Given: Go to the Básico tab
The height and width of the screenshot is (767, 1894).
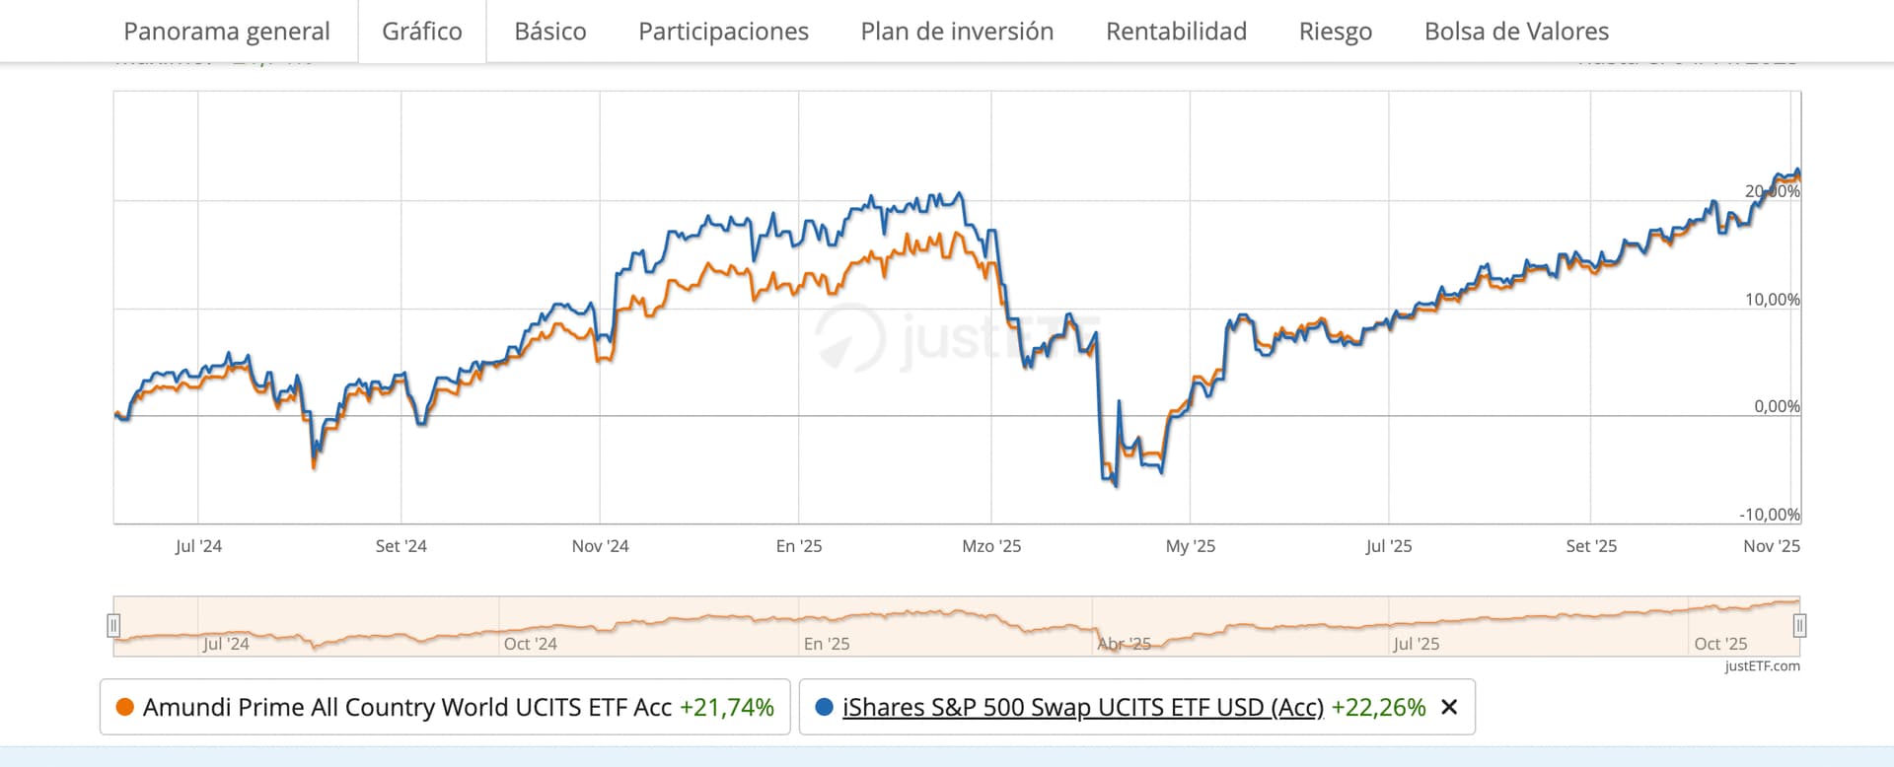Looking at the screenshot, I should [549, 32].
